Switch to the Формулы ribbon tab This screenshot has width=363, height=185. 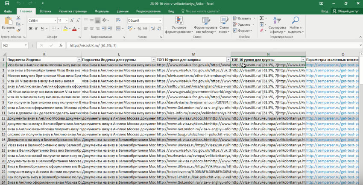click(102, 11)
